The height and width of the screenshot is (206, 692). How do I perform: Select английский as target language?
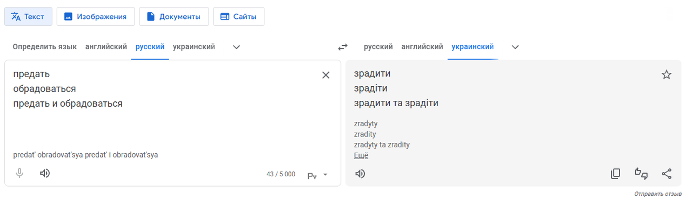point(422,47)
